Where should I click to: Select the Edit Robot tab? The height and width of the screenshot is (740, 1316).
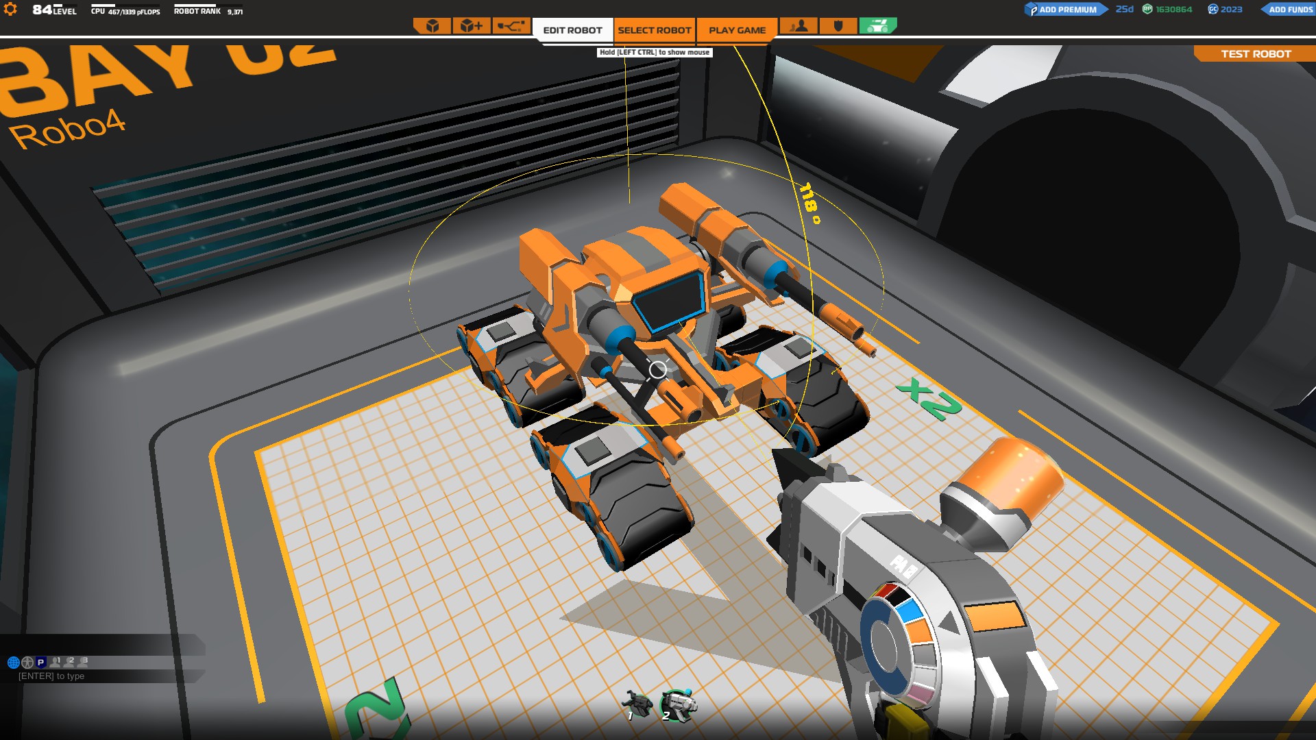[572, 30]
